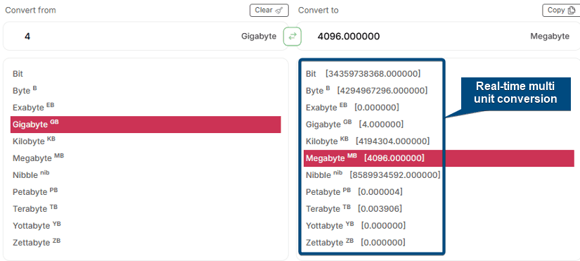
Task: Choose Zettabyte [0.000000] in Convert to list
Action: (x=356, y=243)
